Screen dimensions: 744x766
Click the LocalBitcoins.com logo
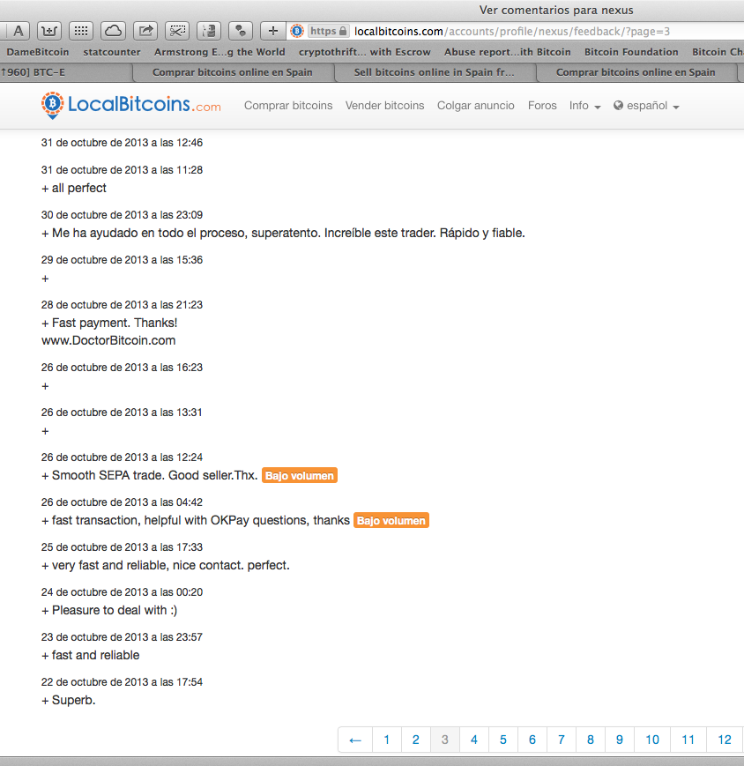(131, 105)
